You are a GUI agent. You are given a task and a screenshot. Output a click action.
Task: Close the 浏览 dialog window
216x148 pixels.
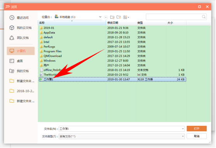(x=207, y=7)
